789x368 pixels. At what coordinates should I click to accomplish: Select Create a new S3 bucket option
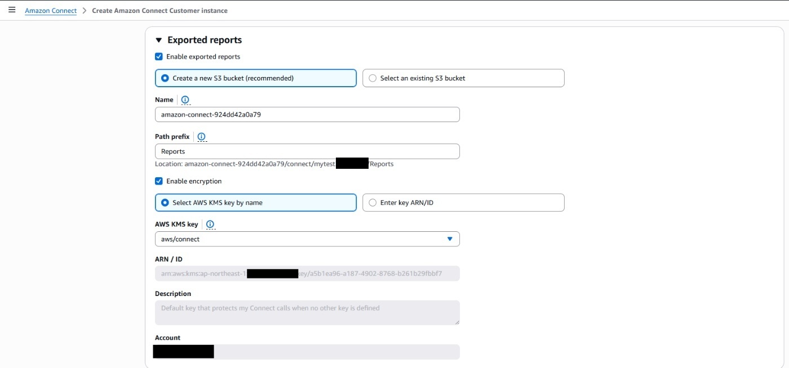coord(256,78)
